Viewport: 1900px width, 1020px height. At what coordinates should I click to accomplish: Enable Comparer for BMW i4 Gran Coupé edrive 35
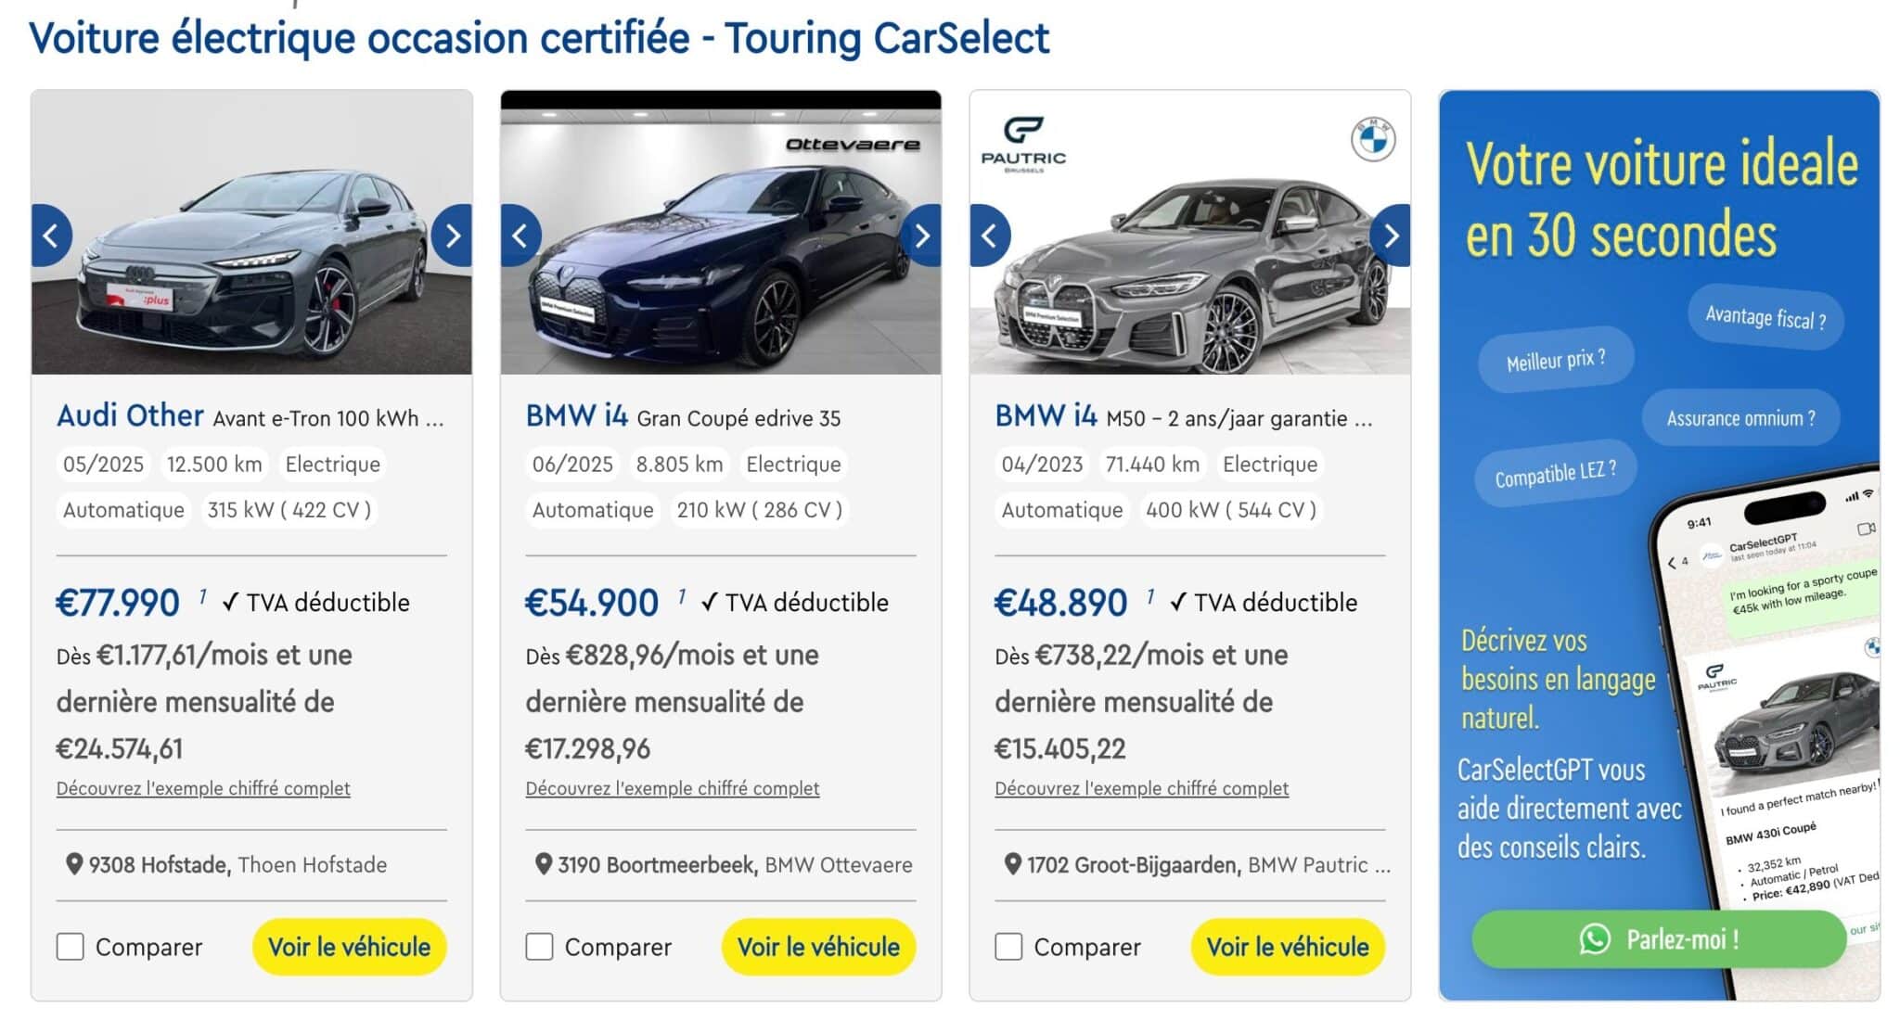click(540, 947)
